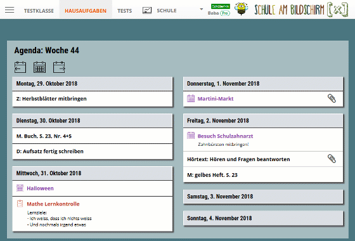Image resolution: width=355 pixels, height=241 pixels.
Task: Click the chart icon next to SCHULE
Action: (147, 10)
